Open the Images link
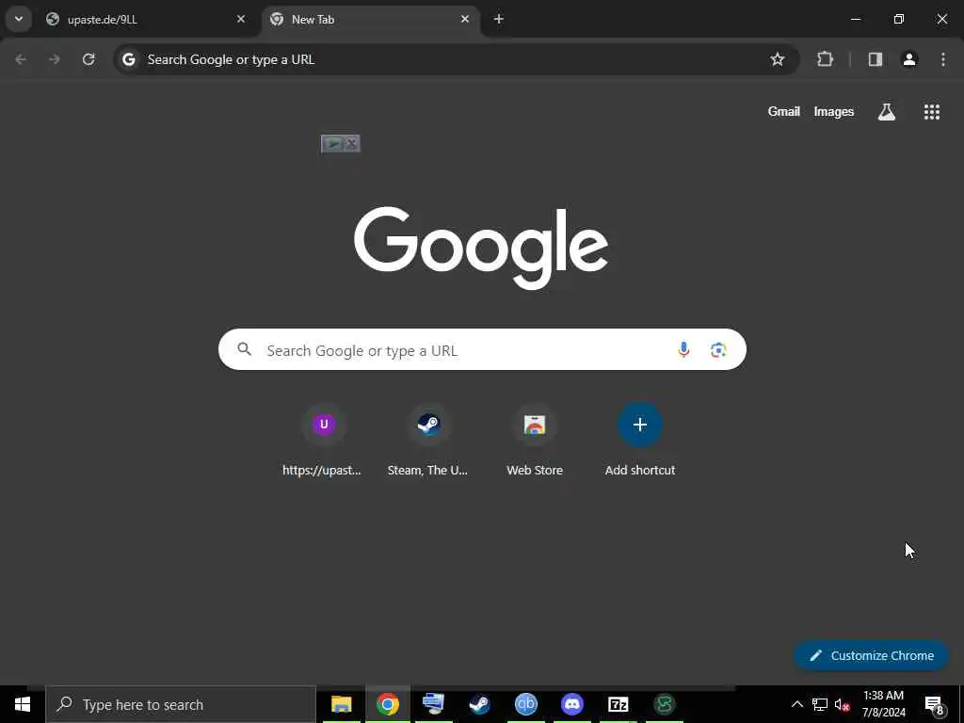The width and height of the screenshot is (964, 723). (834, 111)
